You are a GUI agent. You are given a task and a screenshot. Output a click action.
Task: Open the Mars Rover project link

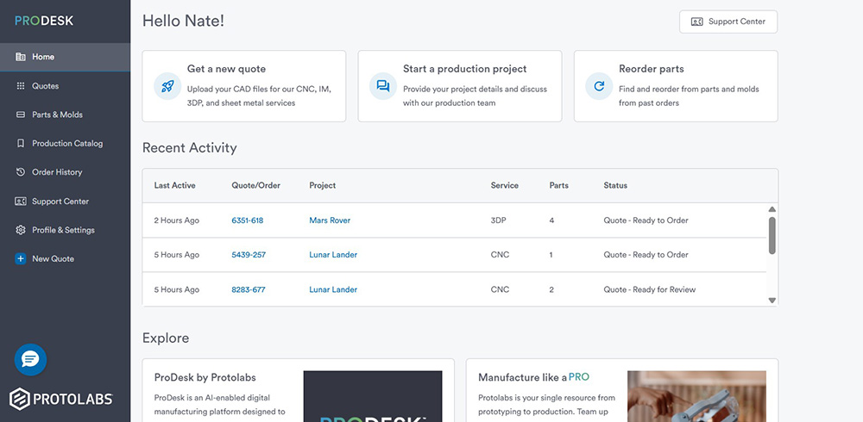330,220
